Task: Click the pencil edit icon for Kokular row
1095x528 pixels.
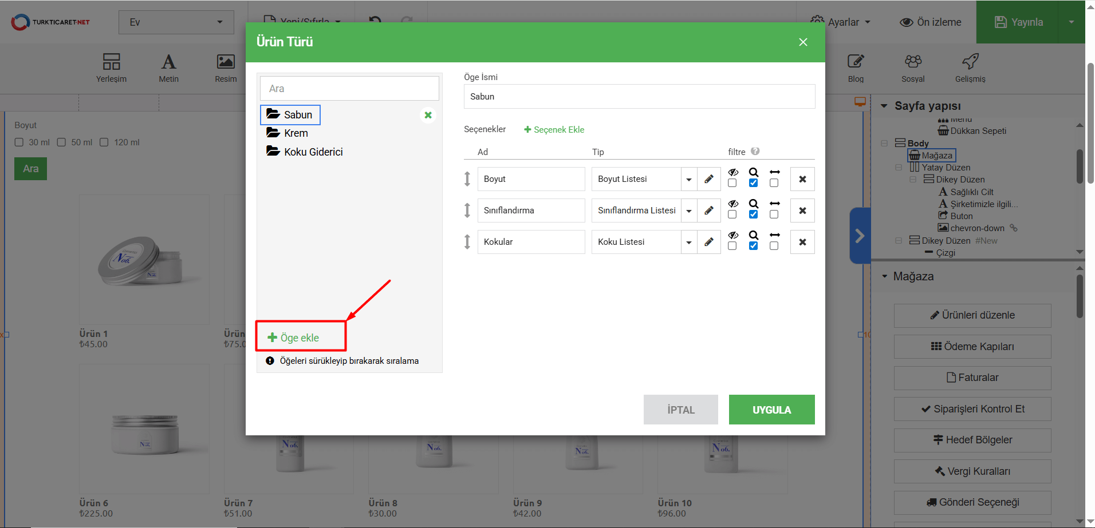Action: pos(708,242)
